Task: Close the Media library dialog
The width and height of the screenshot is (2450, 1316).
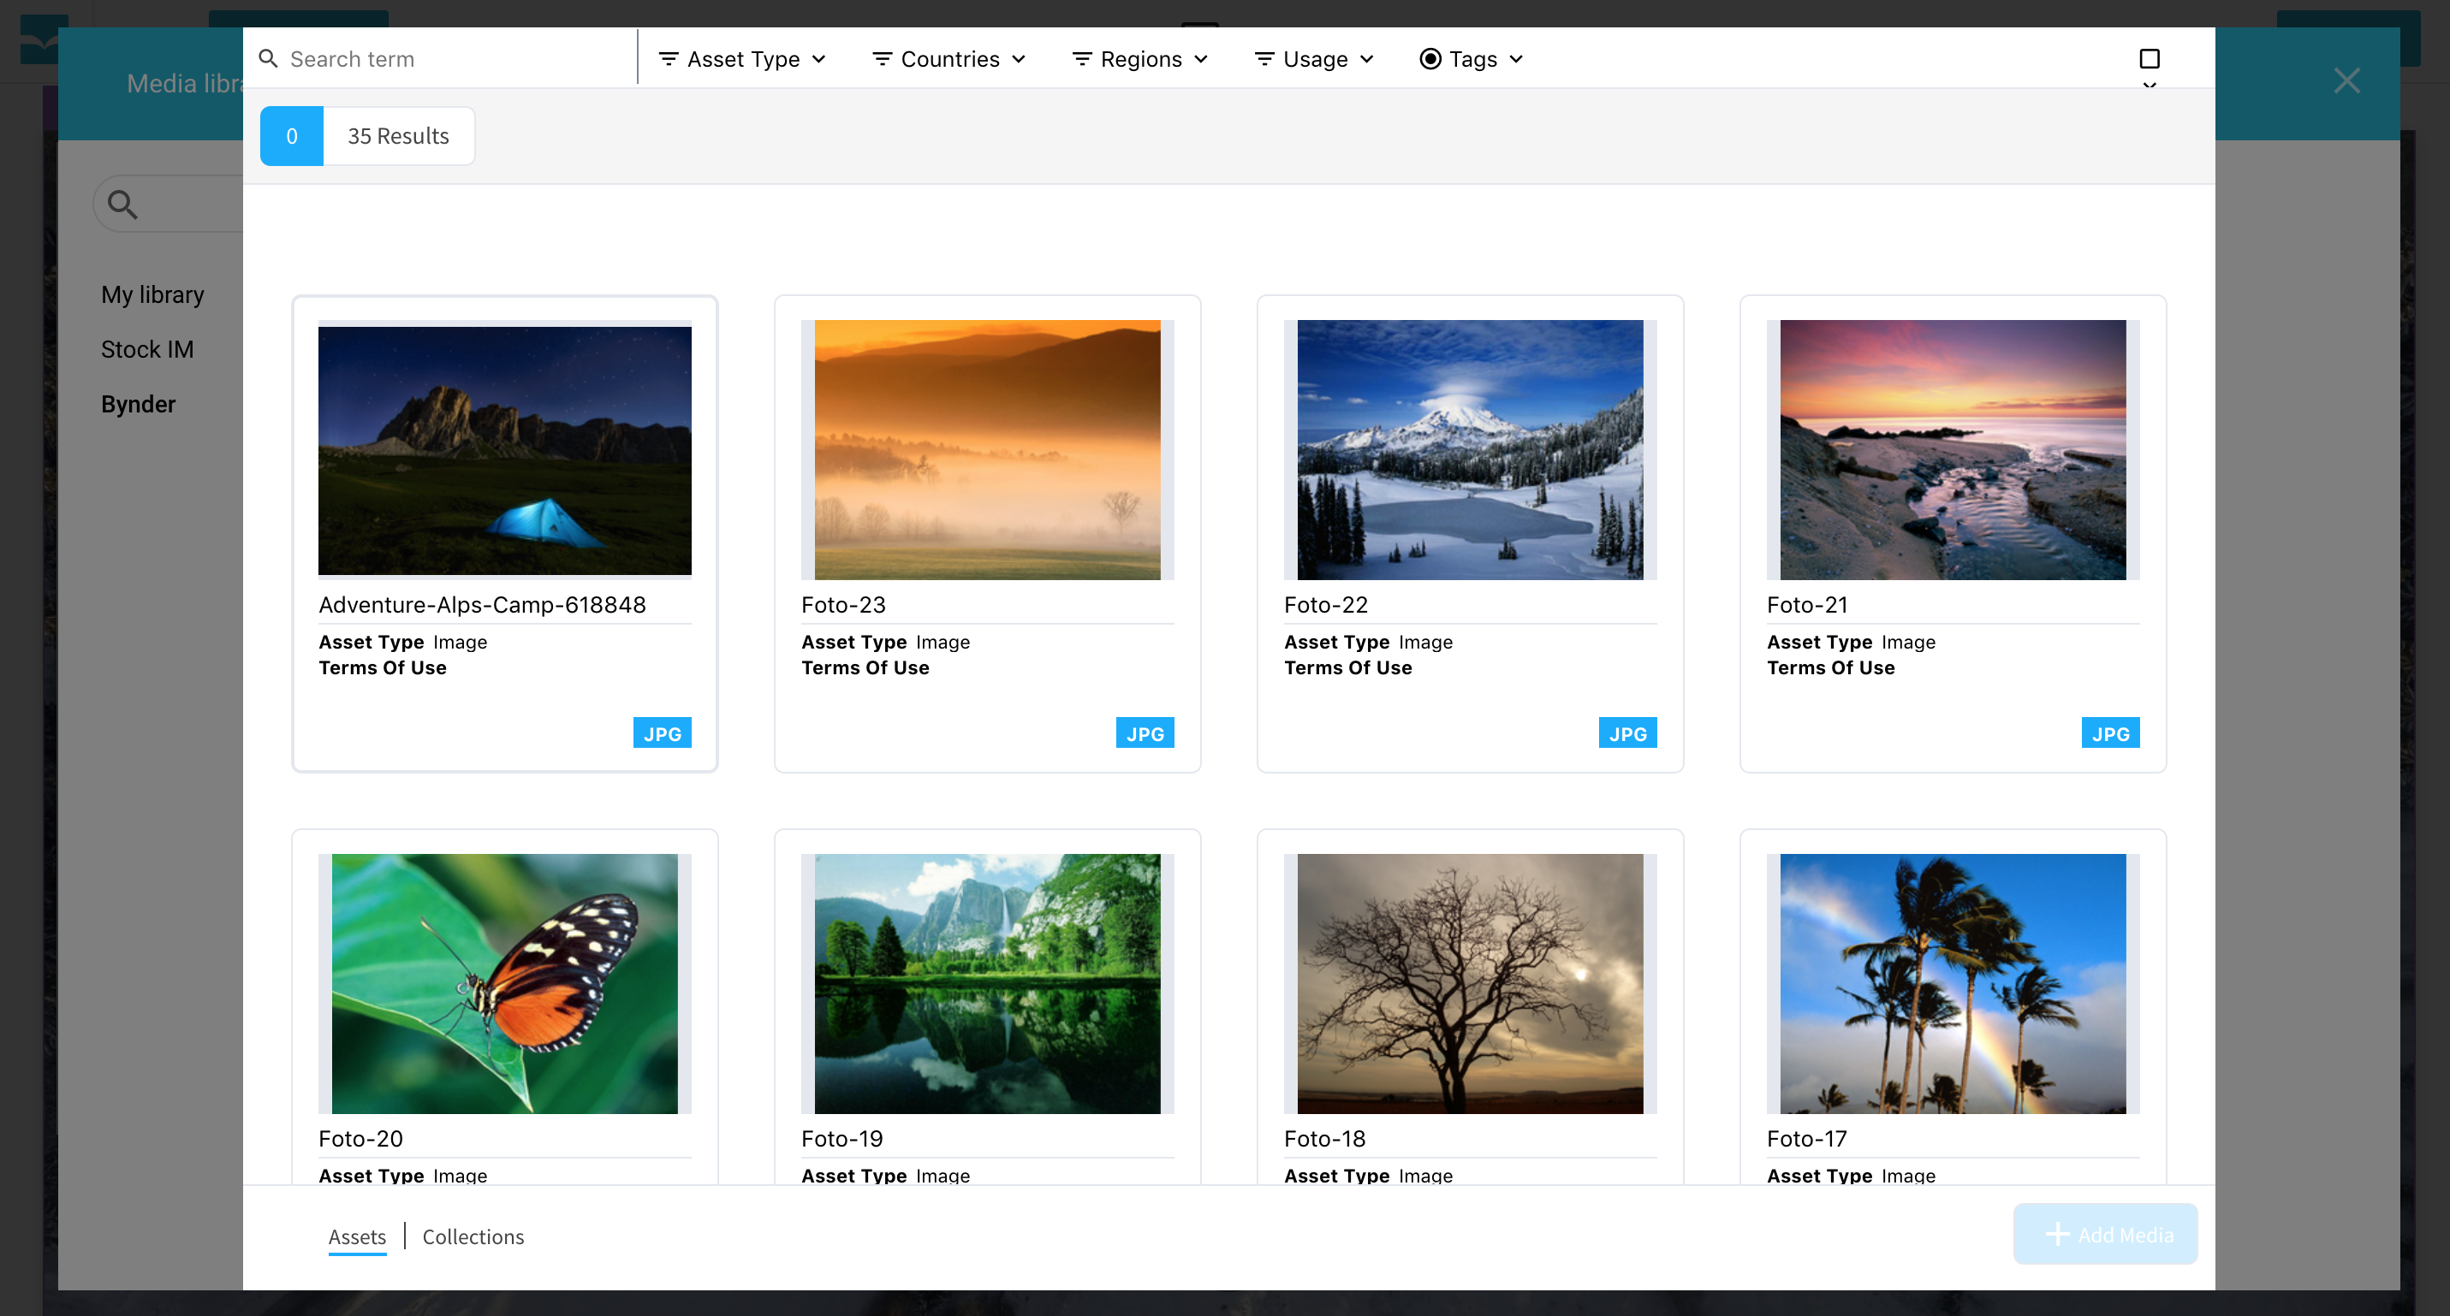Action: (x=2346, y=80)
